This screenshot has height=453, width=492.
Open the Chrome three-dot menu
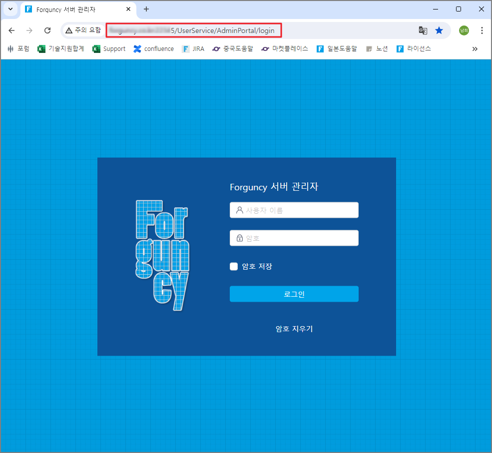(x=482, y=30)
